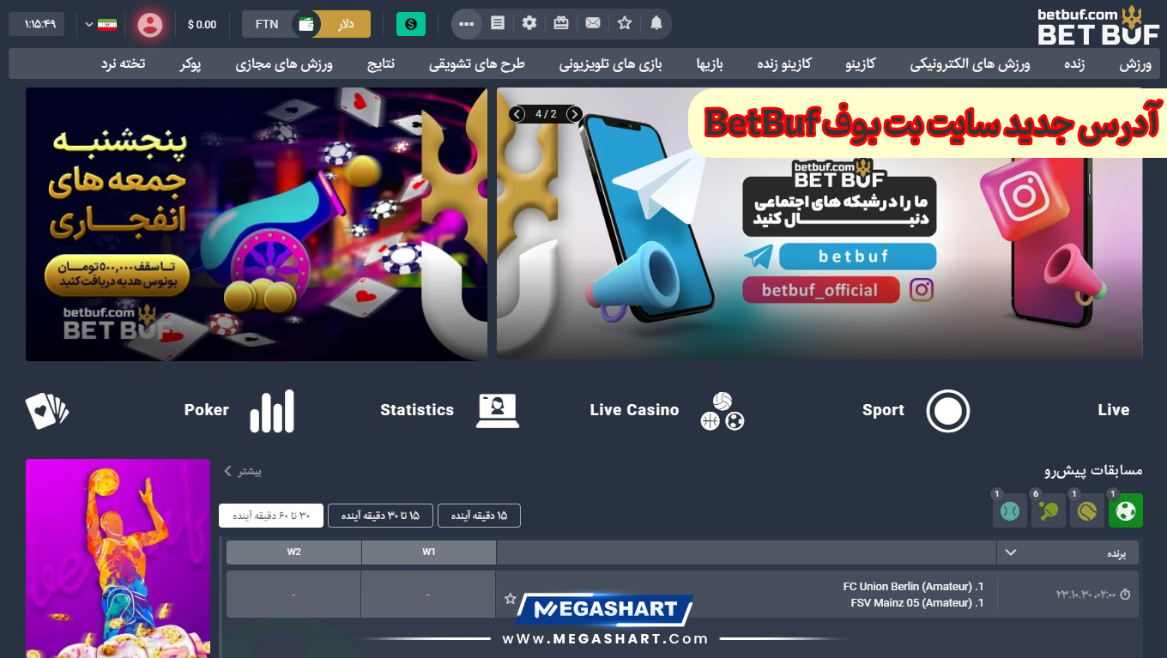1167x658 pixels.
Task: Select the 30 to 60 minutes filter
Action: (270, 516)
